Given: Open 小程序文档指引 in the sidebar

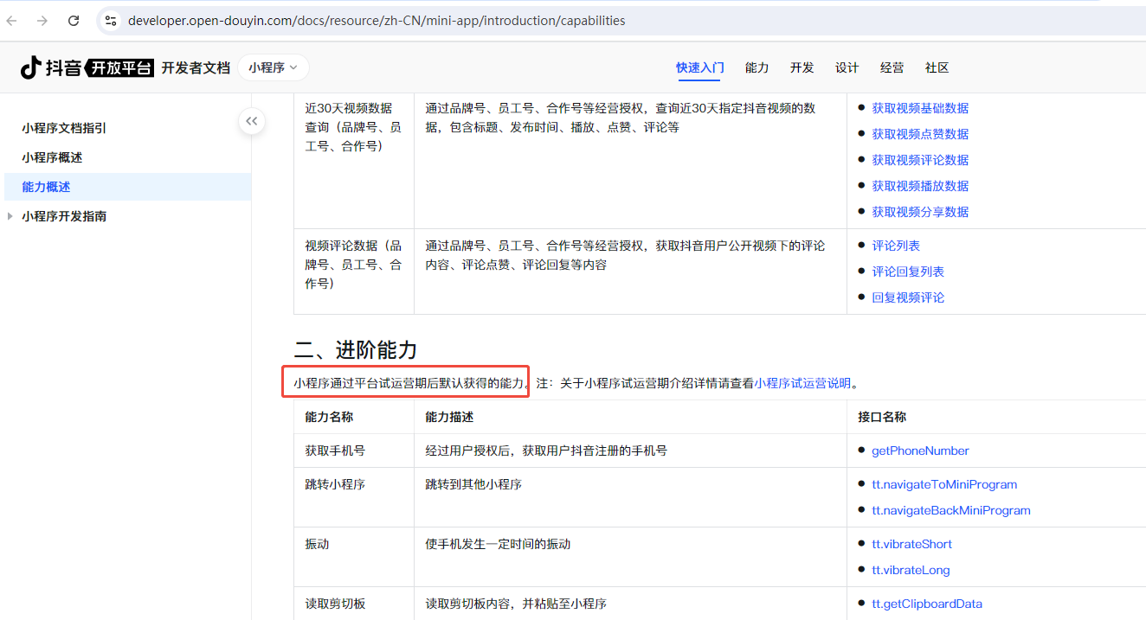Looking at the screenshot, I should click(64, 128).
